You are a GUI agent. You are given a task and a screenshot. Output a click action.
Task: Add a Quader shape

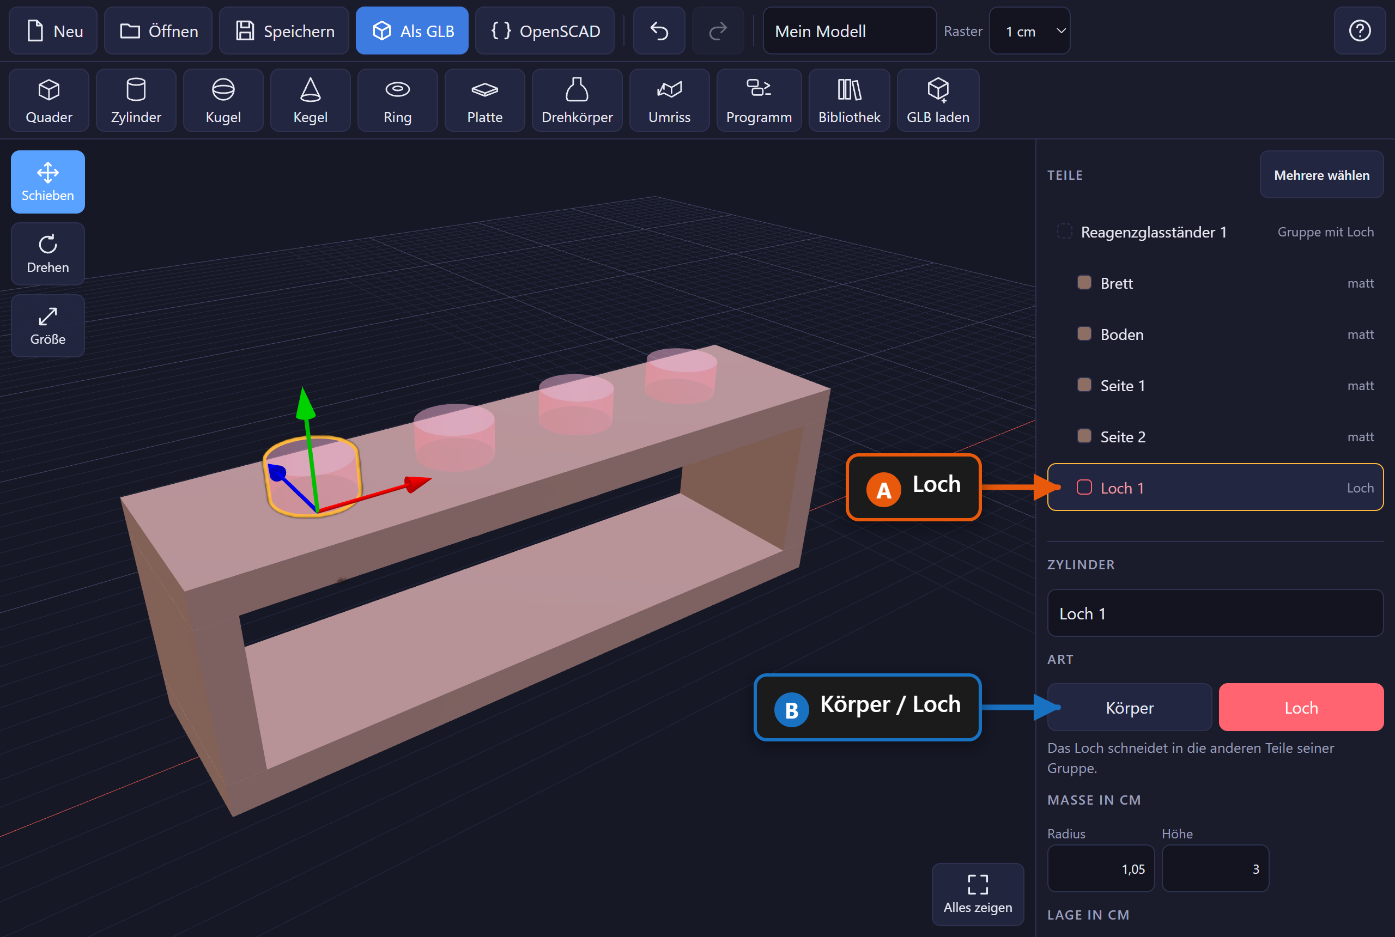(x=49, y=100)
